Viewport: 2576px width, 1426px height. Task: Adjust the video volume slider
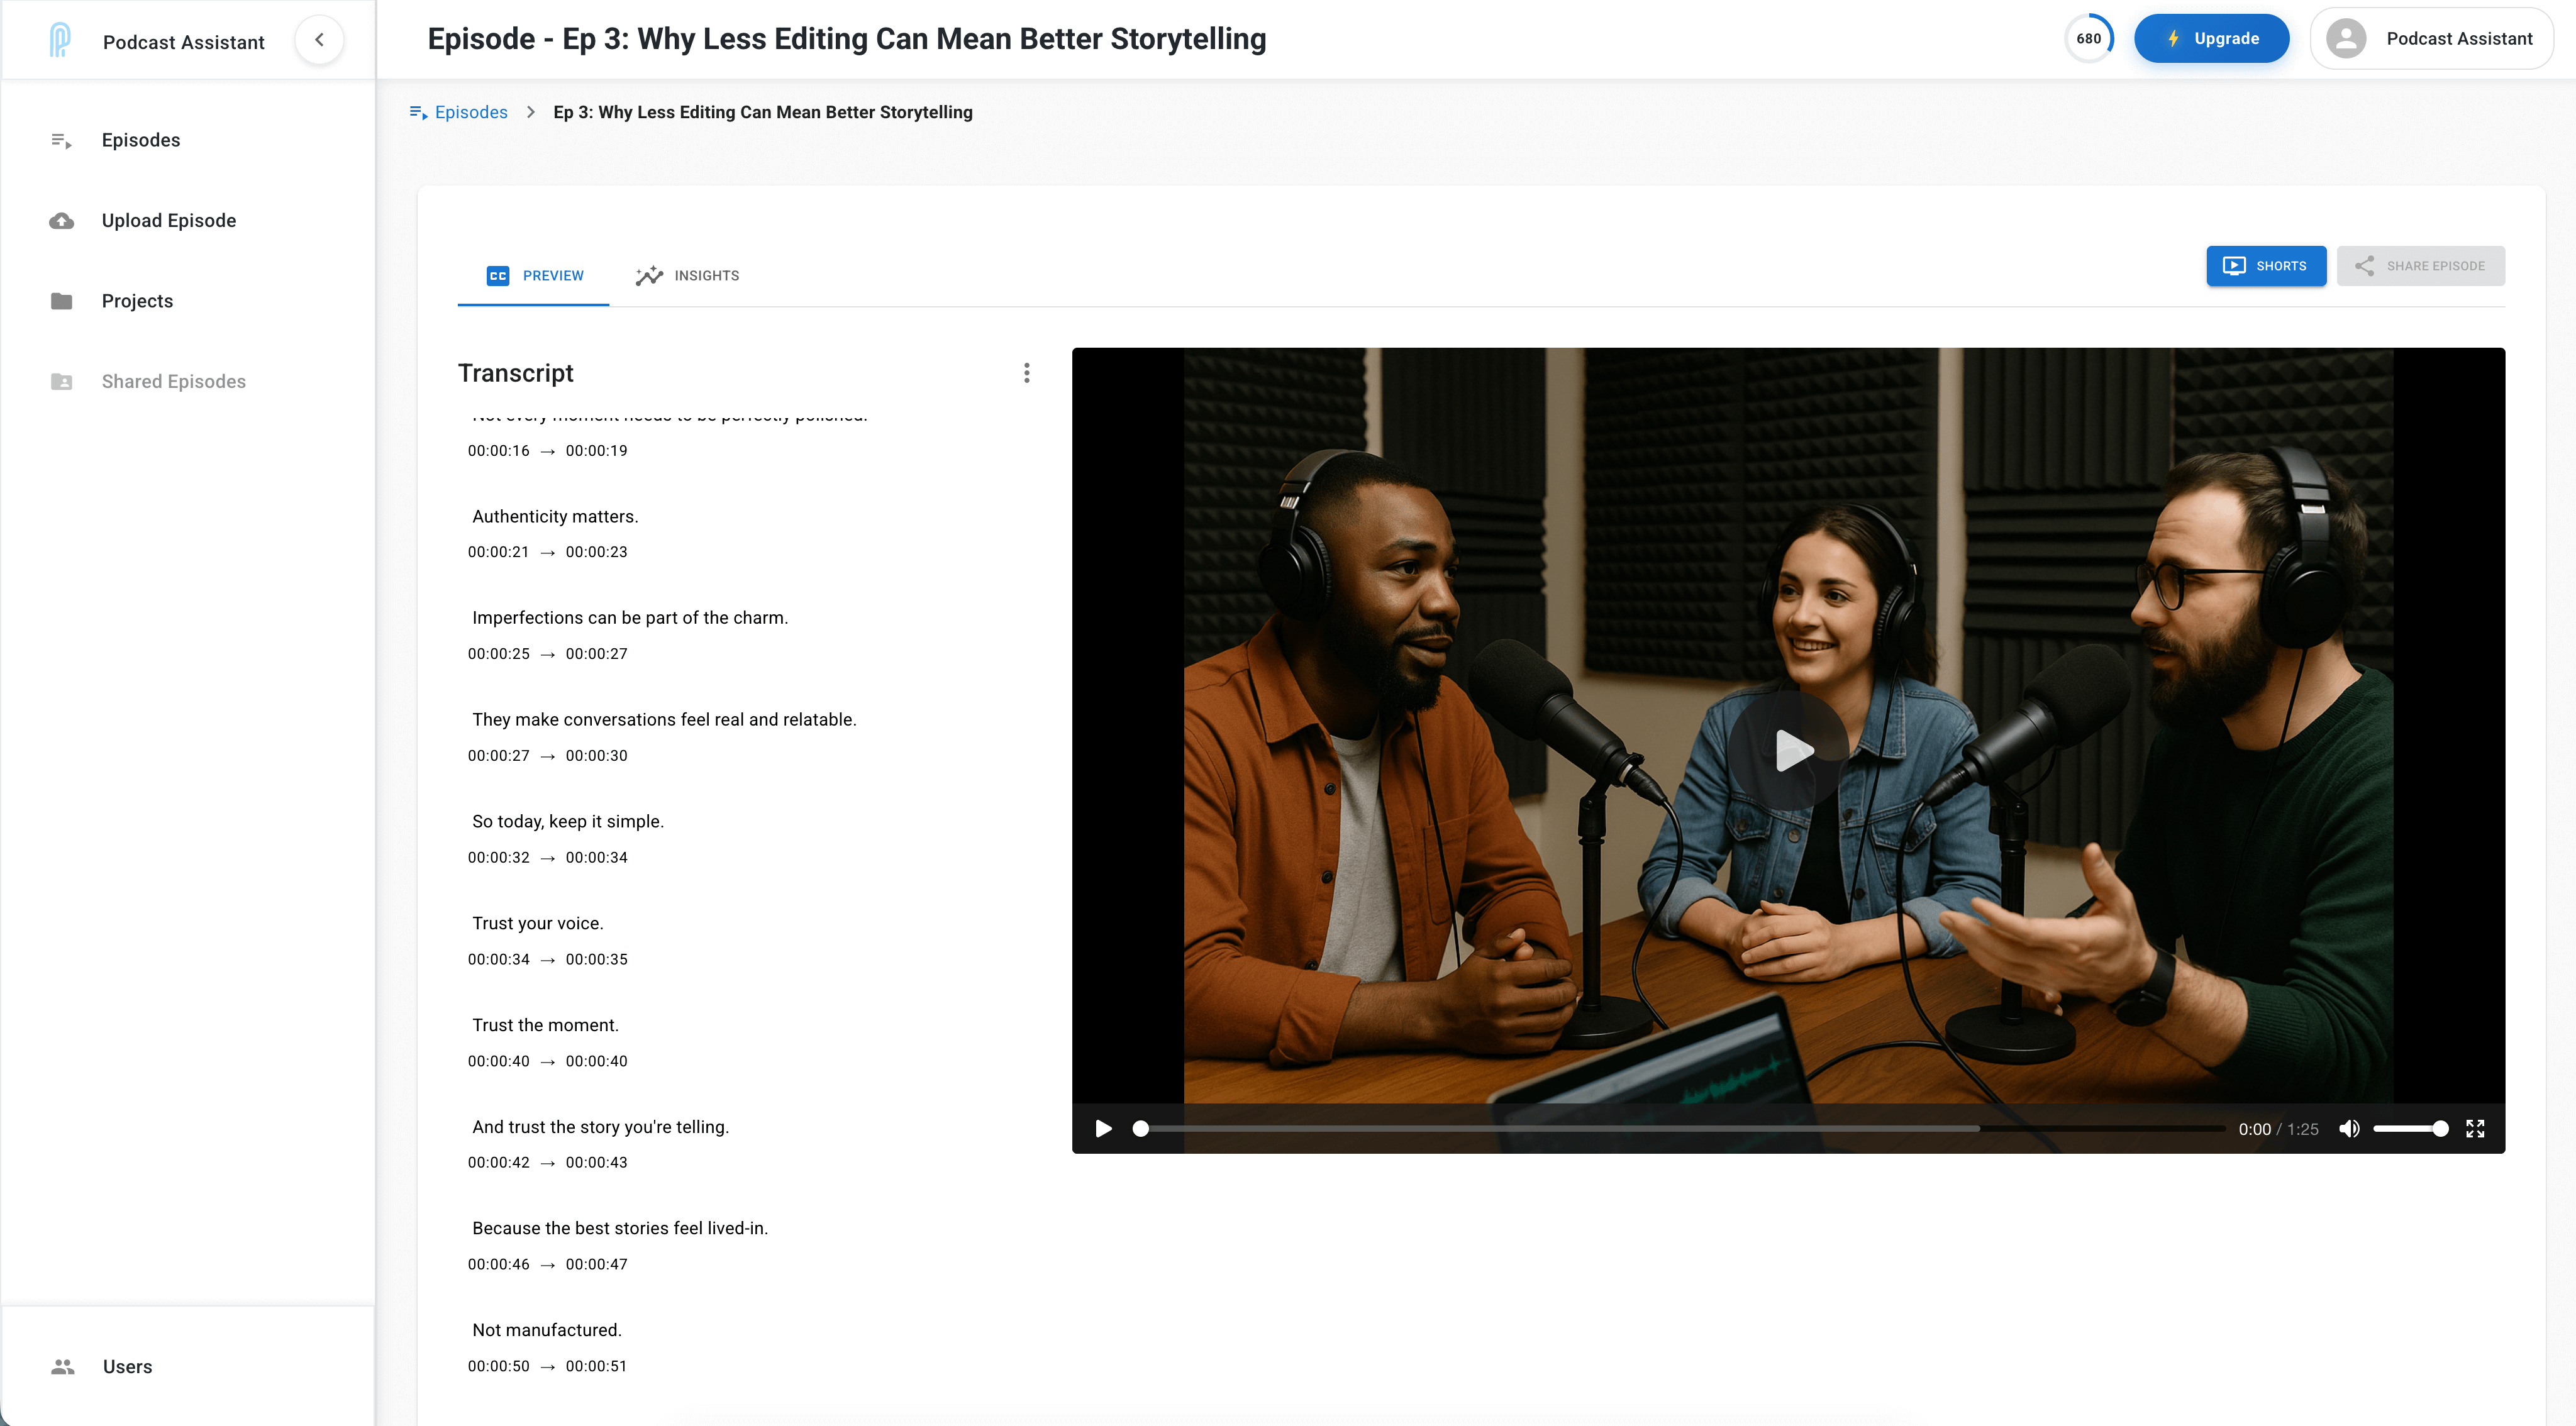tap(2409, 1129)
